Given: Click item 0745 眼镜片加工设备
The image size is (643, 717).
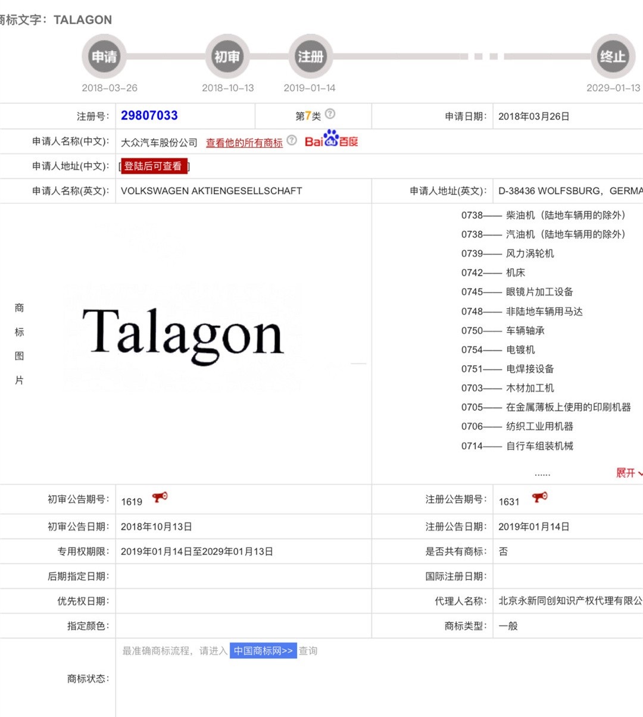Looking at the screenshot, I should (517, 292).
